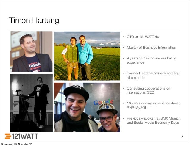Image resolution: width=190 pixels, height=146 pixels.
Task: Select the black-and-white podium speaker photo
Action: (31, 103)
